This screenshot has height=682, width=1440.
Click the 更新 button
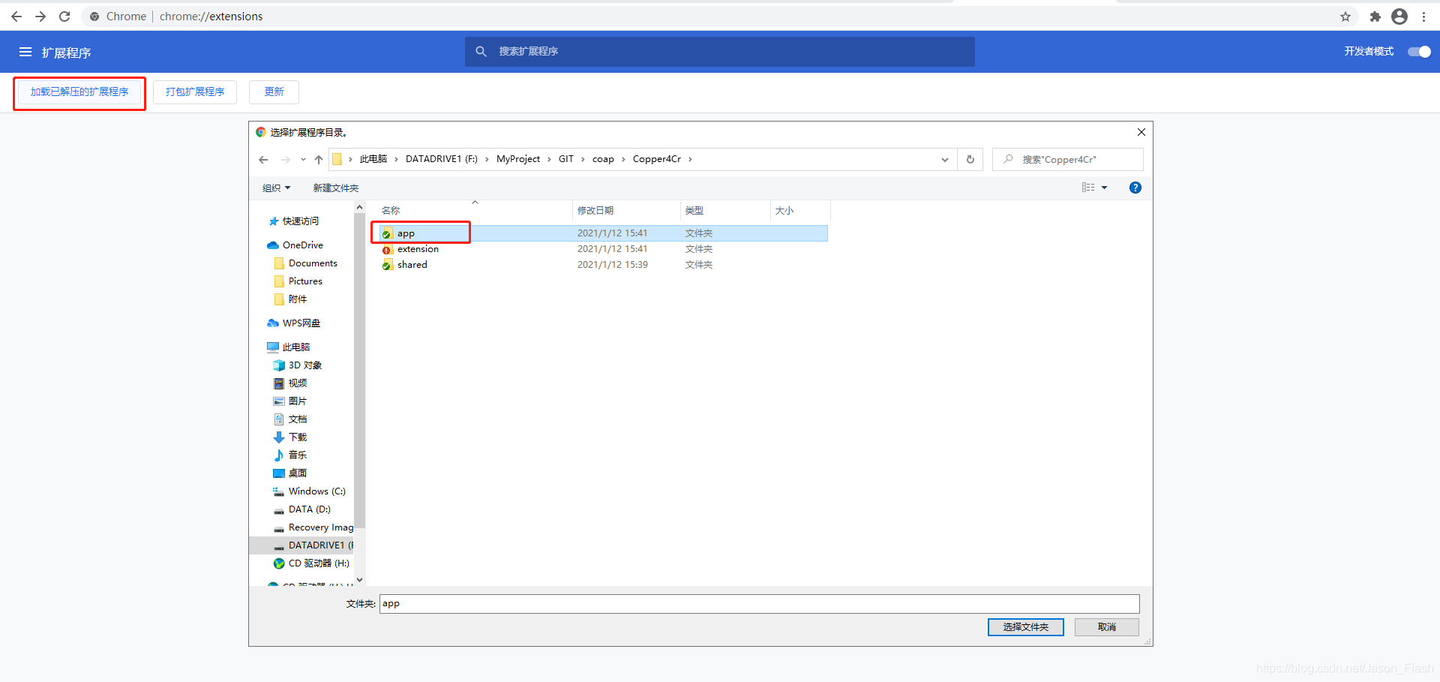coord(274,92)
